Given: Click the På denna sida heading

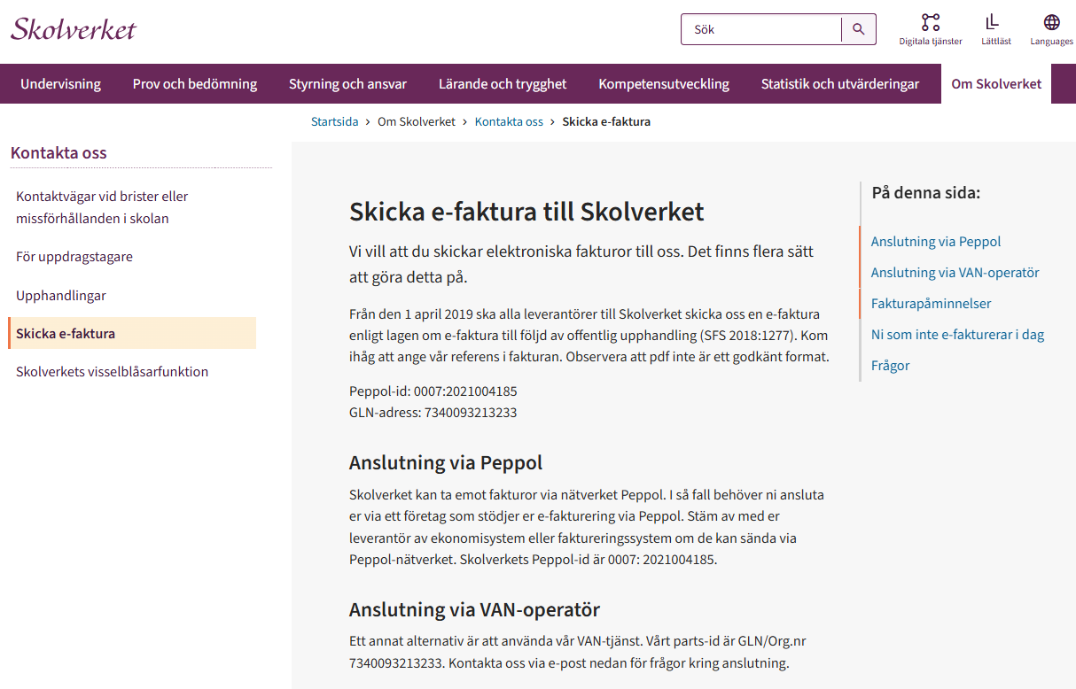Looking at the screenshot, I should pos(926,193).
